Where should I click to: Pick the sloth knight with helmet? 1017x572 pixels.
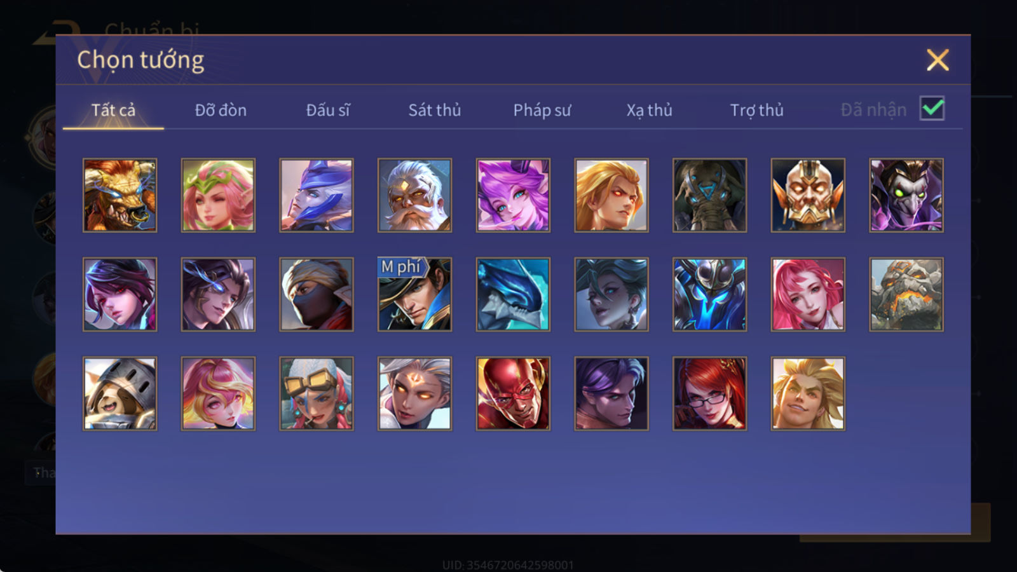tap(119, 393)
